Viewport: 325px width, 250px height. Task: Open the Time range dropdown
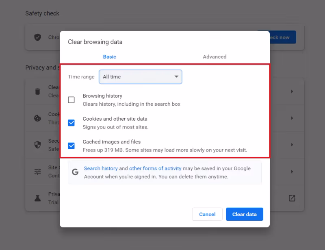(x=140, y=76)
